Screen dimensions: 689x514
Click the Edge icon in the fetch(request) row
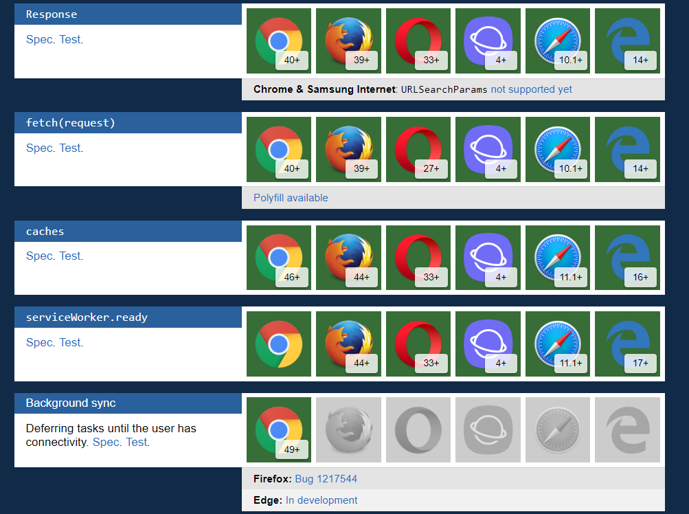coord(627,150)
